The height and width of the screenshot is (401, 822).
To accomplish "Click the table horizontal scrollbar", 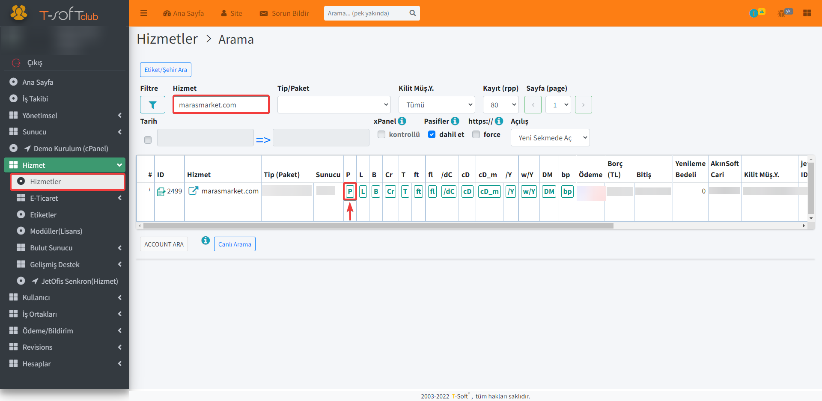I will (378, 226).
